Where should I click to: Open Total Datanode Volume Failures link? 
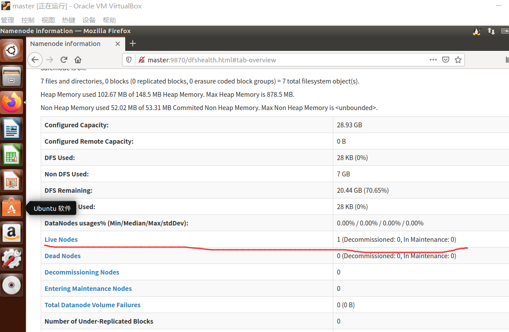pyautogui.click(x=93, y=305)
